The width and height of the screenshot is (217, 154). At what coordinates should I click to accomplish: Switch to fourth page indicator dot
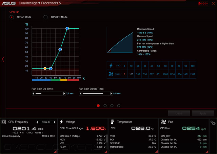119,106
